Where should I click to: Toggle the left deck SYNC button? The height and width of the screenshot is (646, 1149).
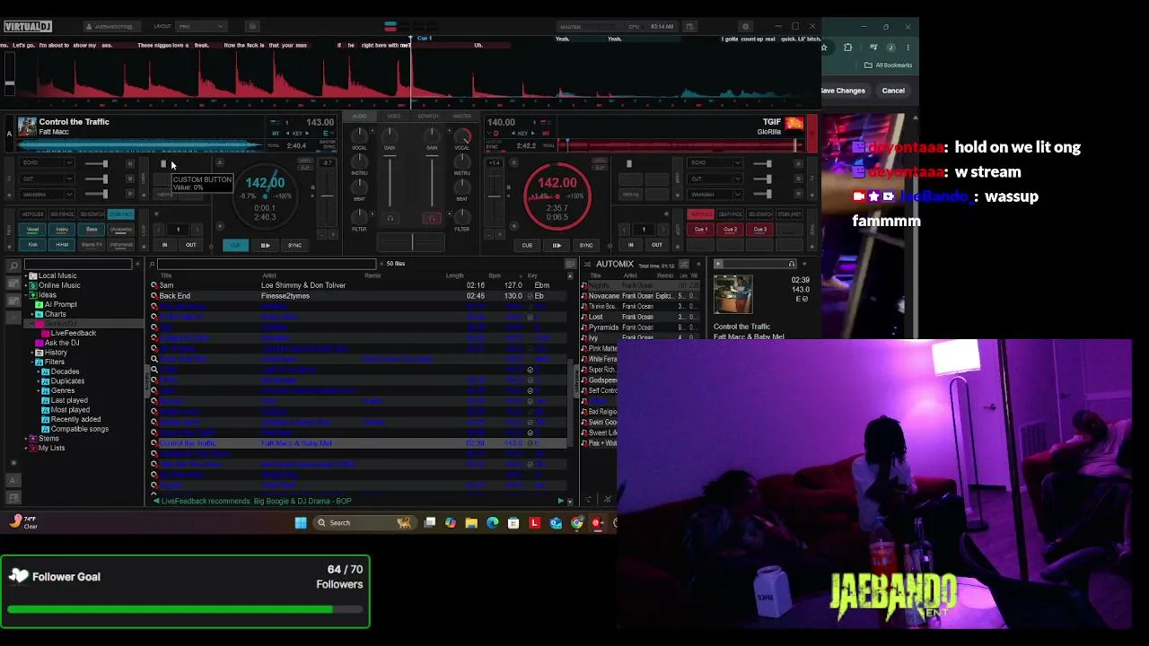(x=294, y=245)
